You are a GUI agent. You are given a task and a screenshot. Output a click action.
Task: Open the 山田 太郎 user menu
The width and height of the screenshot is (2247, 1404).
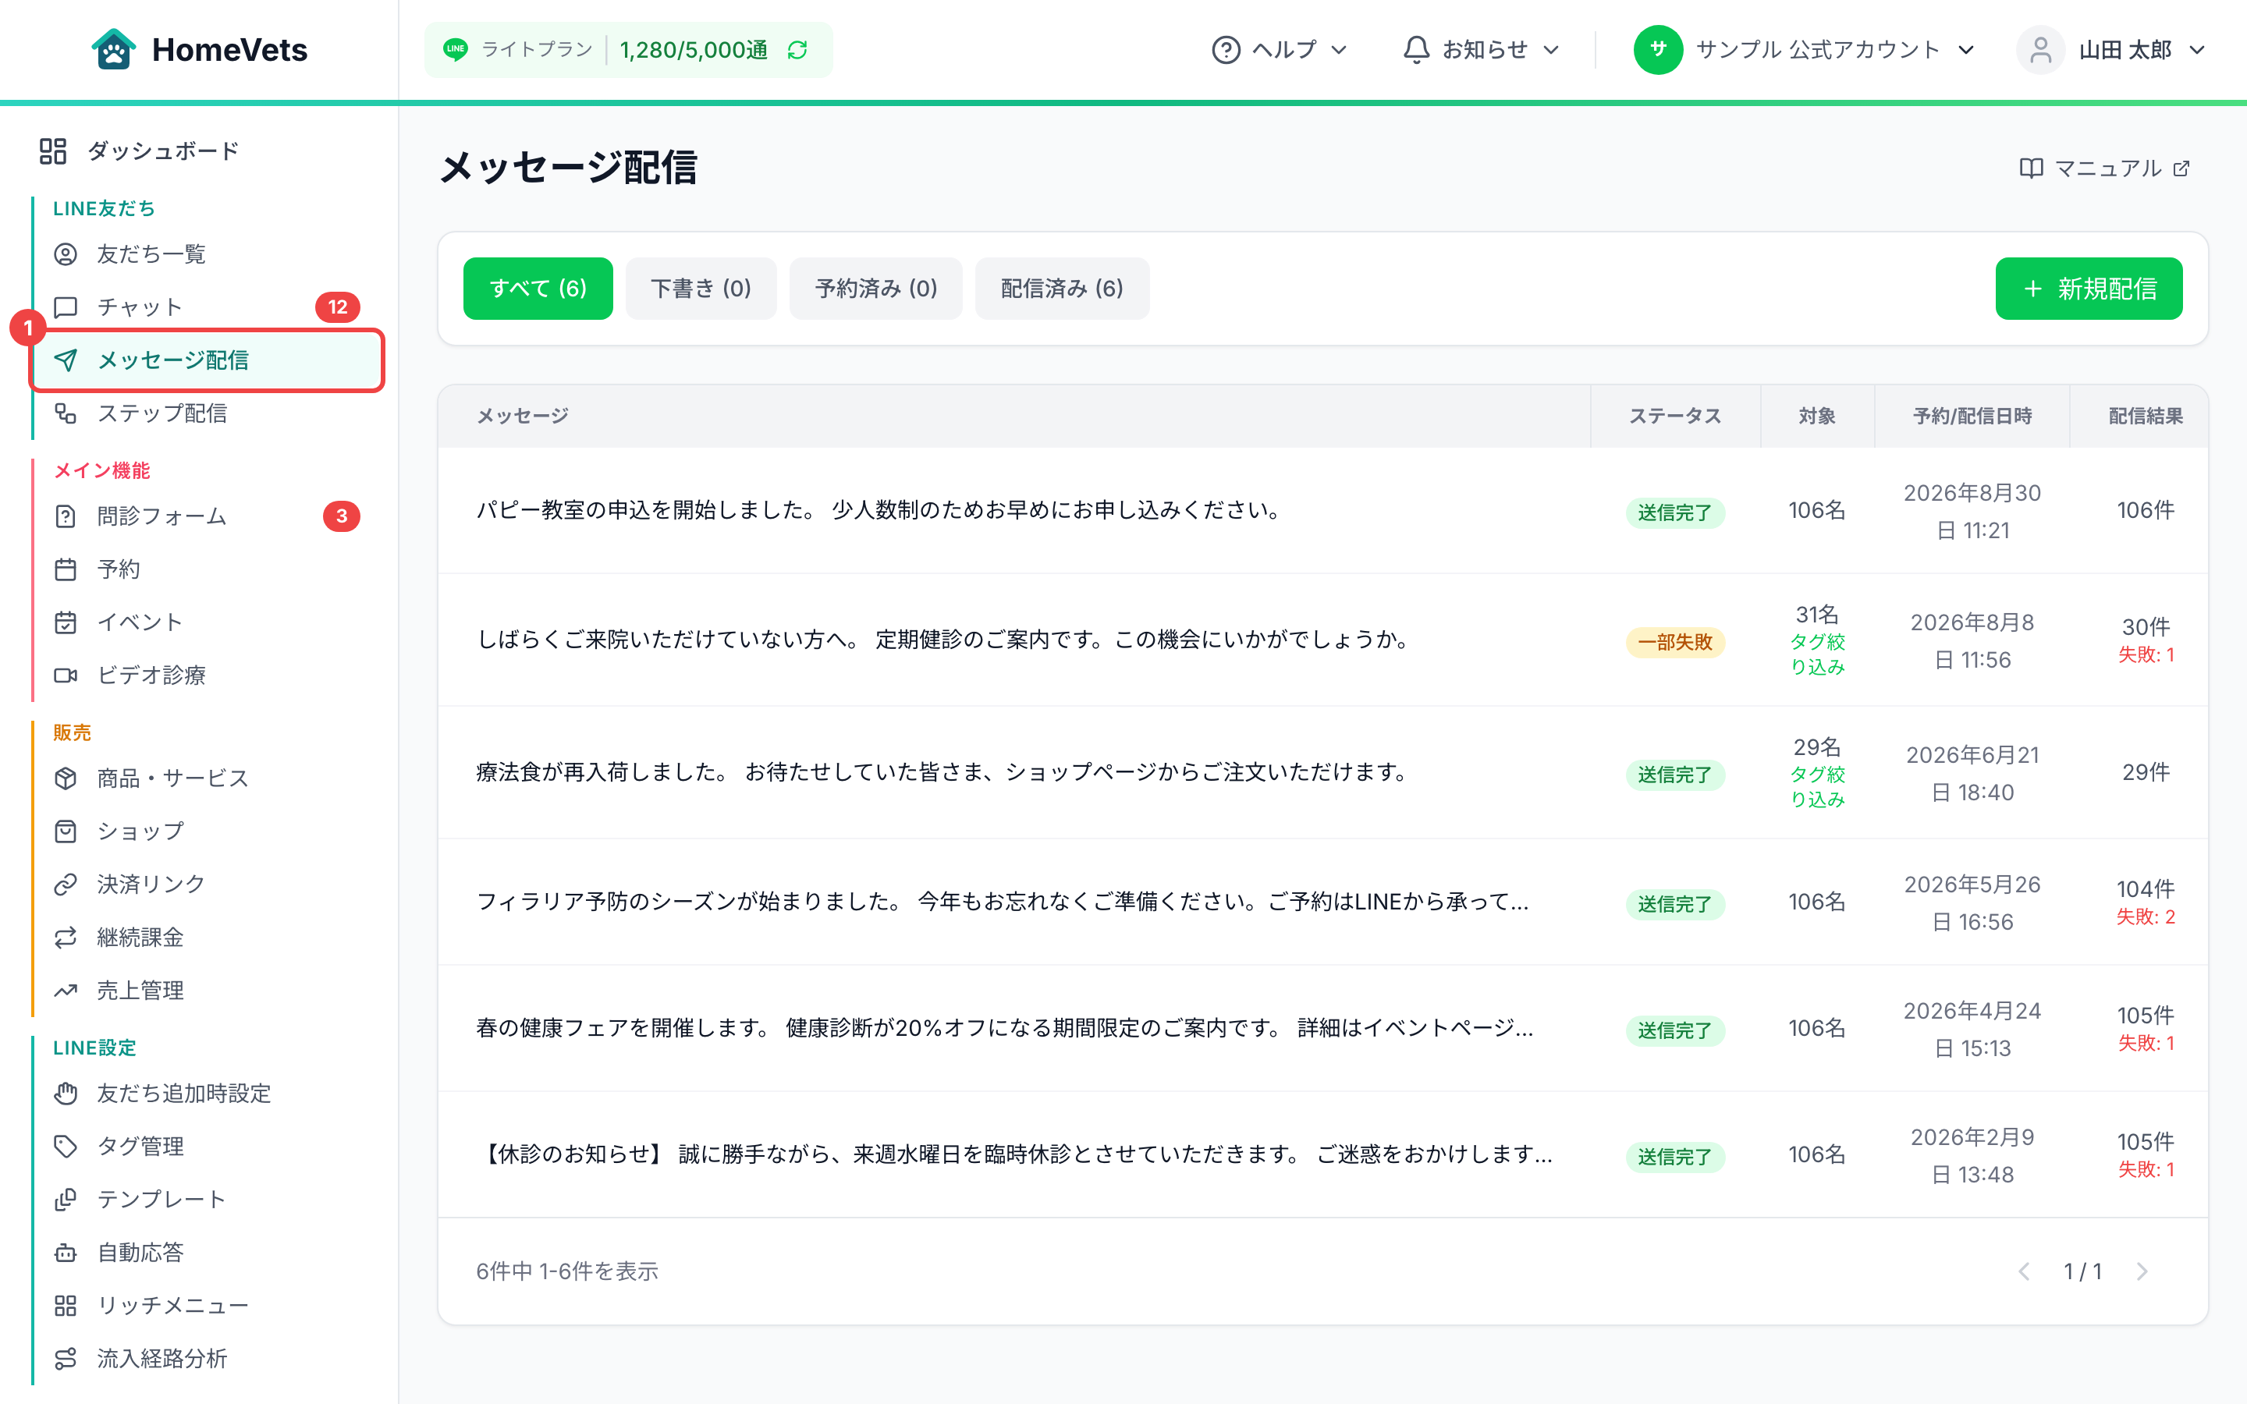[2111, 49]
